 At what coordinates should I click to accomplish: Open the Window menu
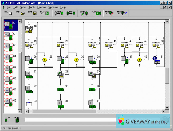pyautogui.click(x=53, y=7)
